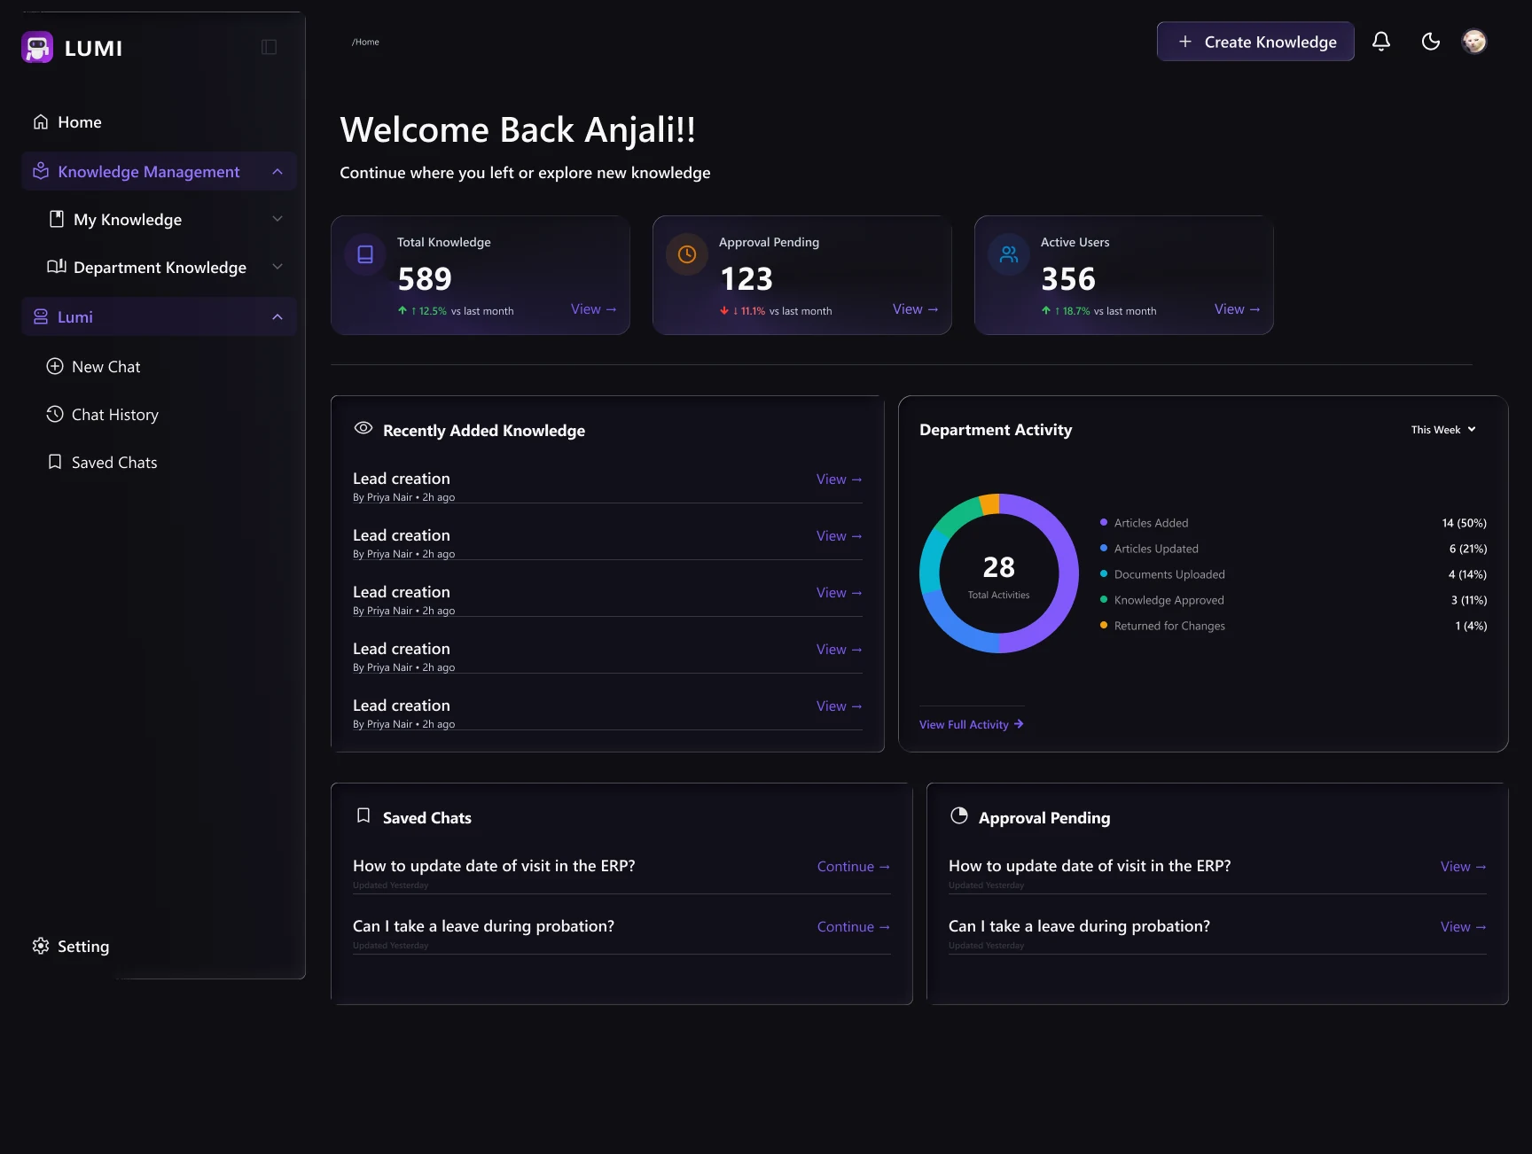The image size is (1532, 1154).
Task: Continue the ERP date of visit saved chat
Action: tap(853, 867)
